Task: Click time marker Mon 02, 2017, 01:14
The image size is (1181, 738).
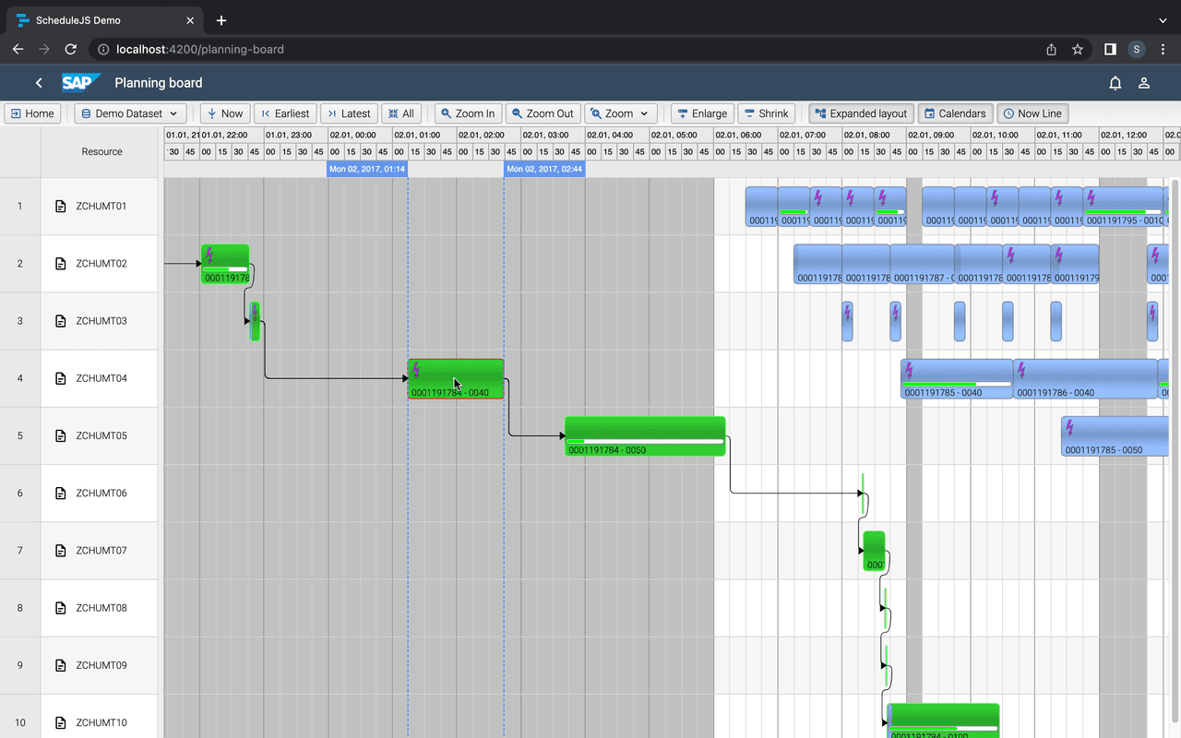Action: [367, 170]
